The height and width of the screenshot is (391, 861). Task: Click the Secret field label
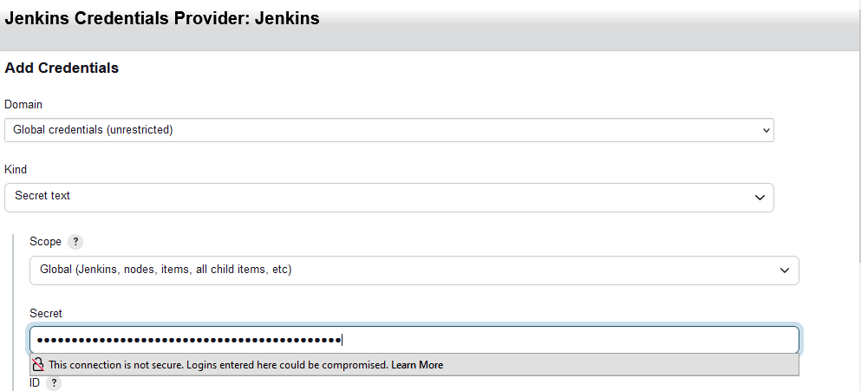coord(46,313)
